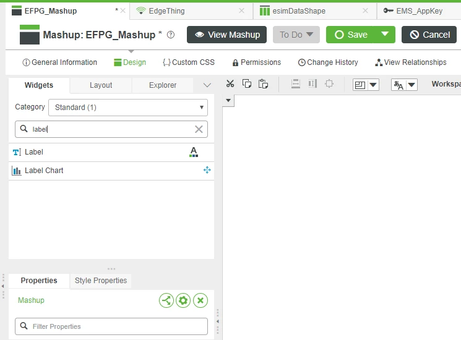Click the center widget icon in toolbar
The height and width of the screenshot is (340, 461).
point(329,84)
